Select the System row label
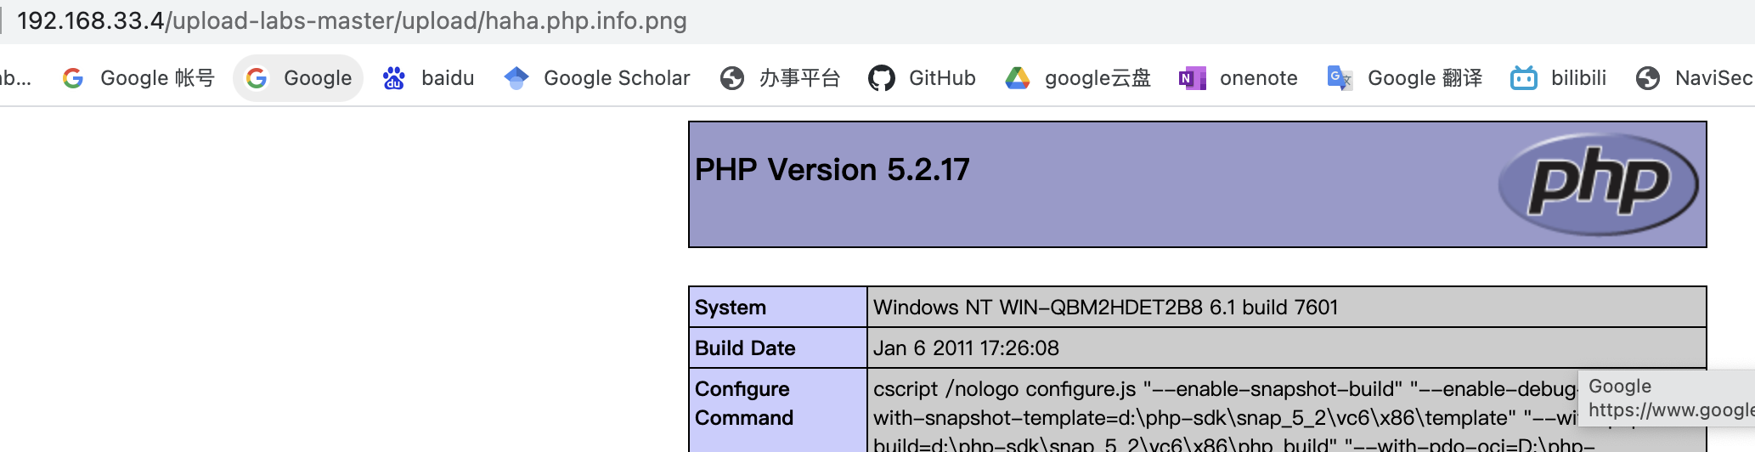1755x452 pixels. coord(731,308)
